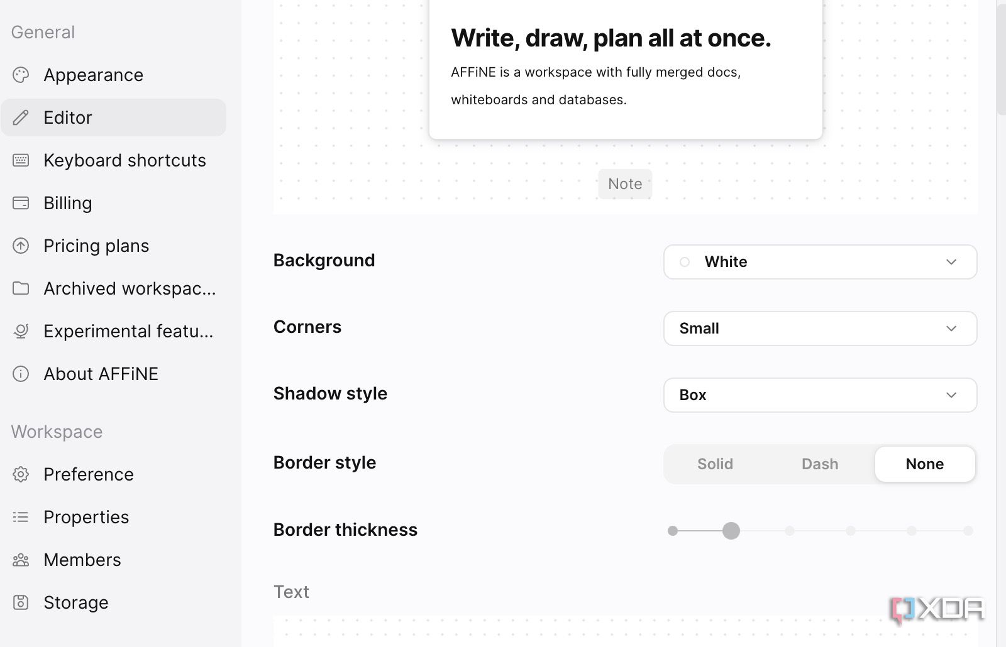1006x647 pixels.
Task: Open workspace Properties settings
Action: (86, 518)
